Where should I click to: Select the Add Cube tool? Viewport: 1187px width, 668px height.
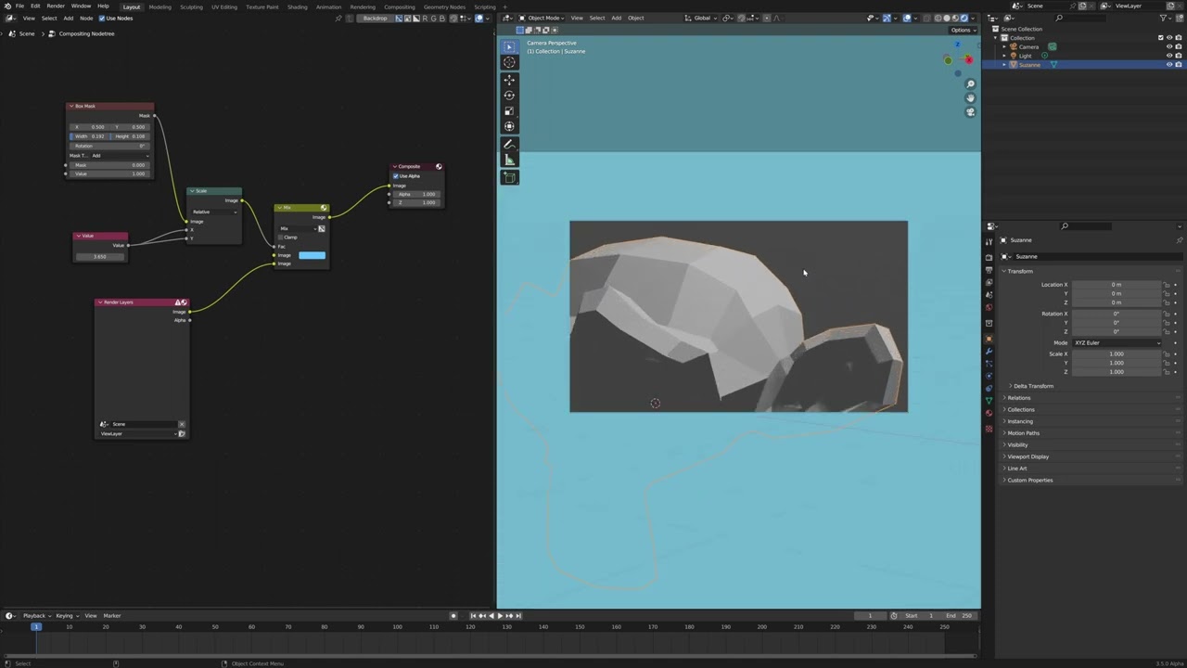click(509, 177)
